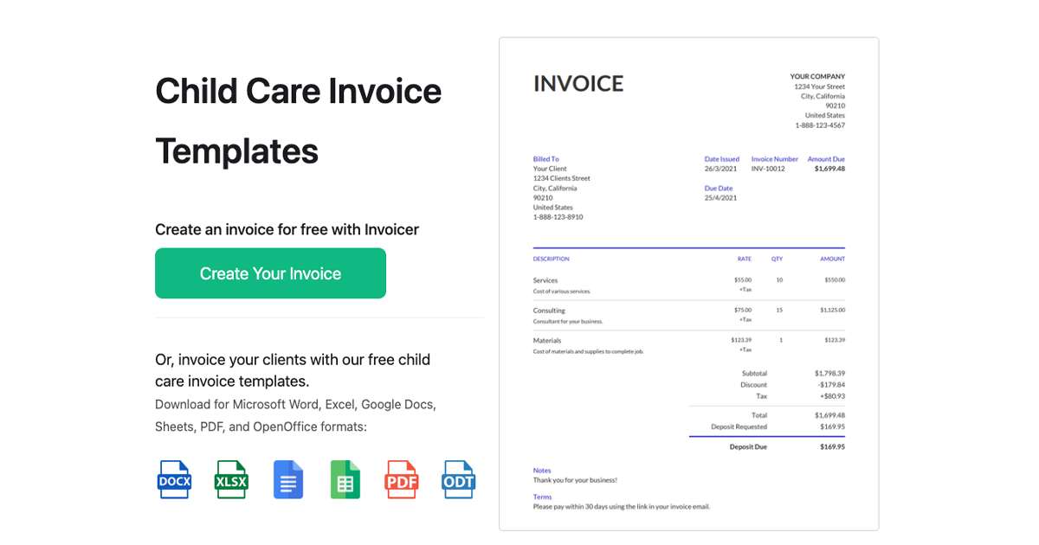The width and height of the screenshot is (1039, 545).
Task: Open the Google Docs template
Action: (x=287, y=479)
